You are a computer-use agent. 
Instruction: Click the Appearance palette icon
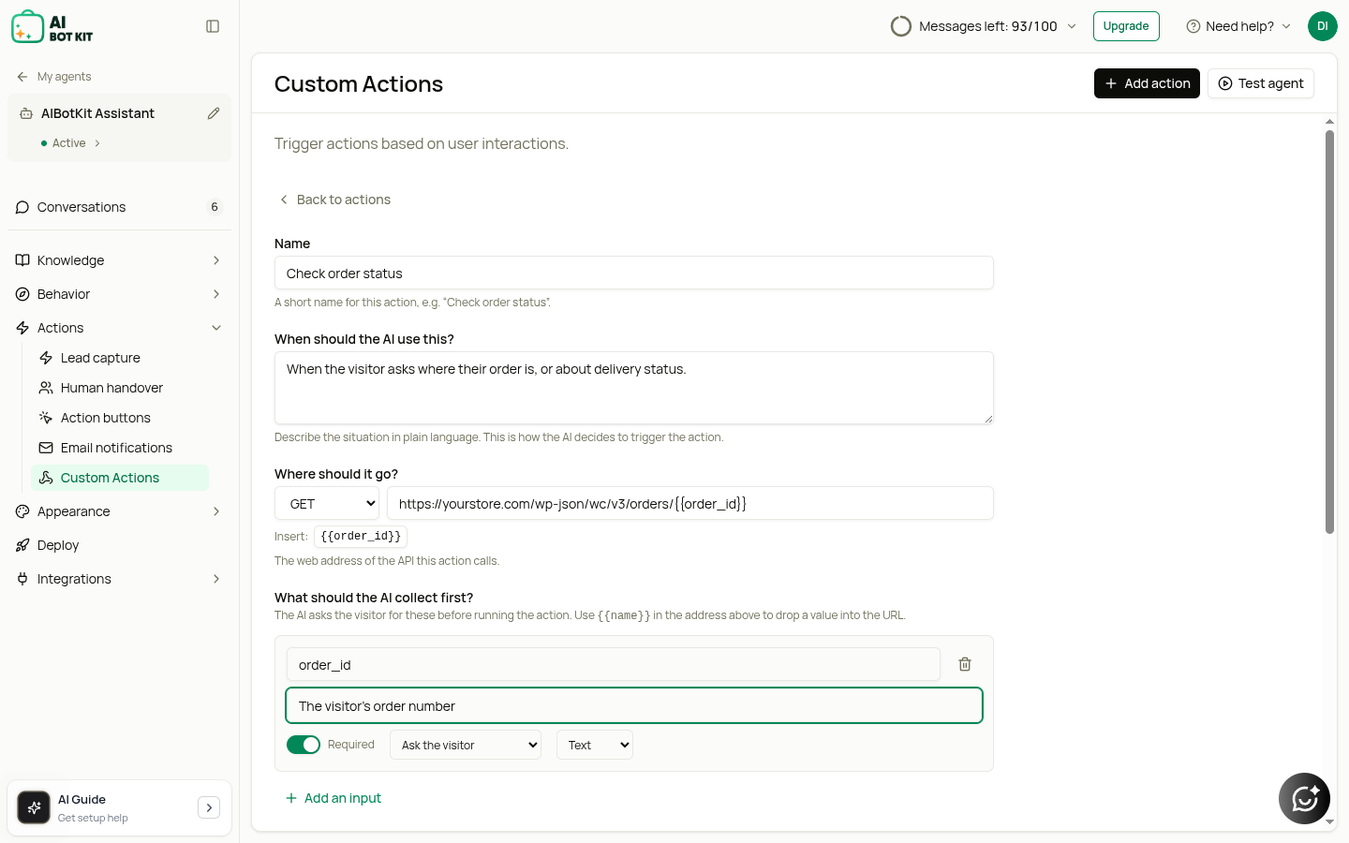(22, 511)
